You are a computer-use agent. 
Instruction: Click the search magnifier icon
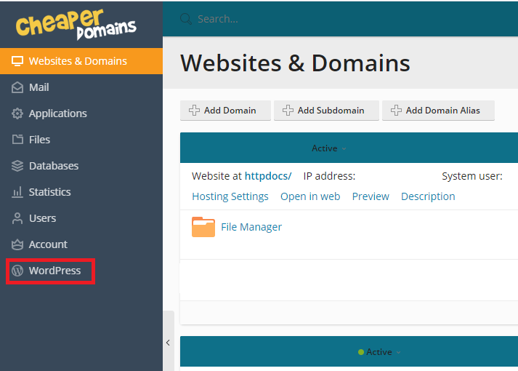point(186,19)
